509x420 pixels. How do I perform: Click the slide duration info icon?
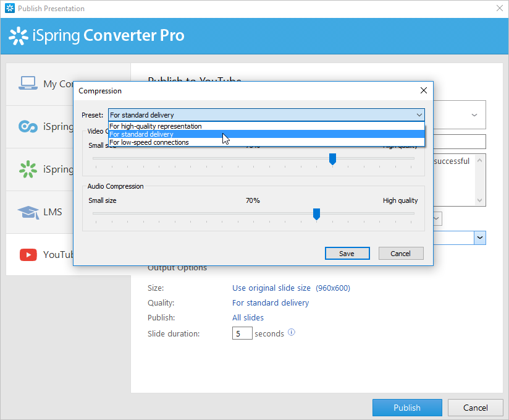click(292, 332)
